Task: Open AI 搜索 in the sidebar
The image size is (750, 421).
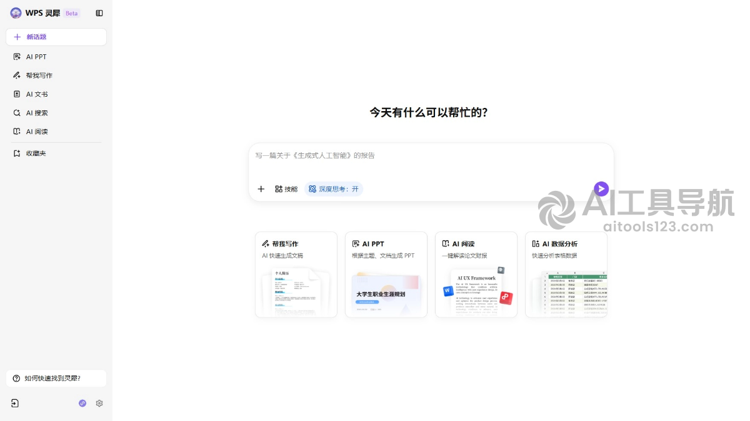Action: (56, 113)
